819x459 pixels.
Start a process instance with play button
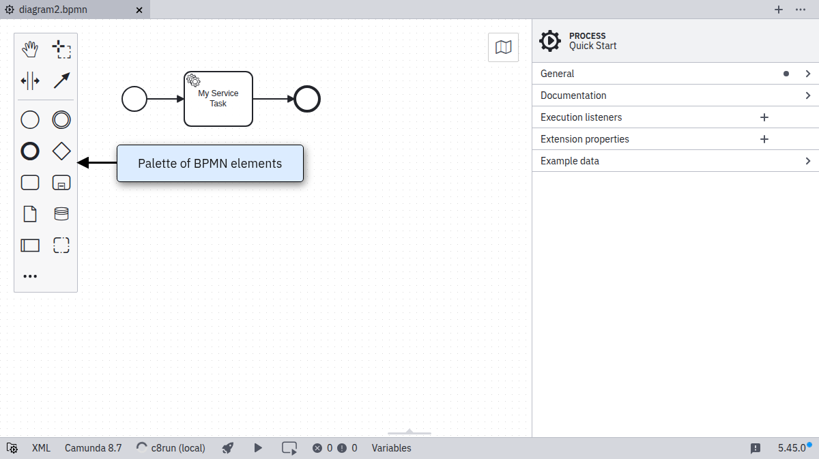click(x=258, y=448)
